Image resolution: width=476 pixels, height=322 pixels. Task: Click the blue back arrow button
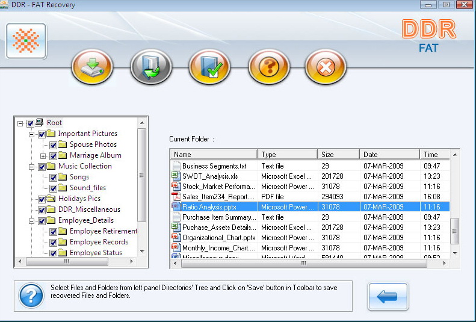(388, 297)
